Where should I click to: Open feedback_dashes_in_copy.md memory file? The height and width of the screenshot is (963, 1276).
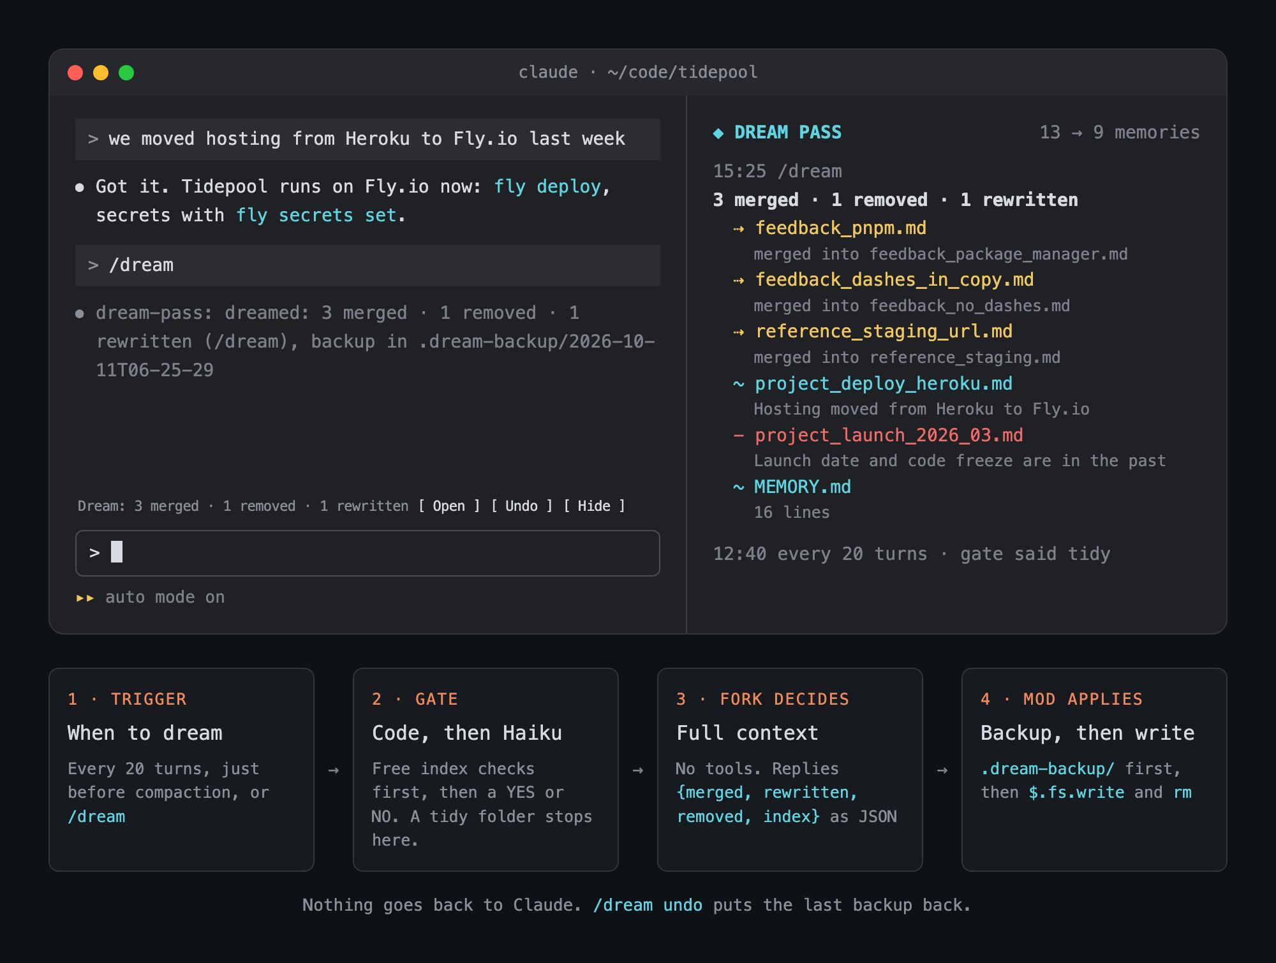pos(894,280)
